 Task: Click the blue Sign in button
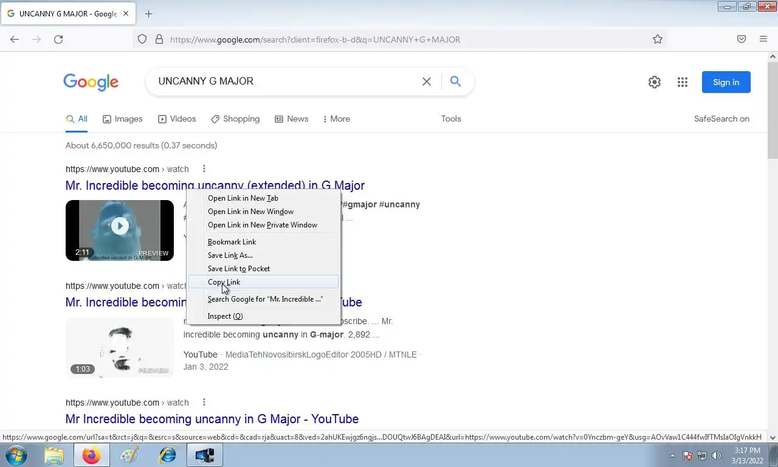(726, 82)
